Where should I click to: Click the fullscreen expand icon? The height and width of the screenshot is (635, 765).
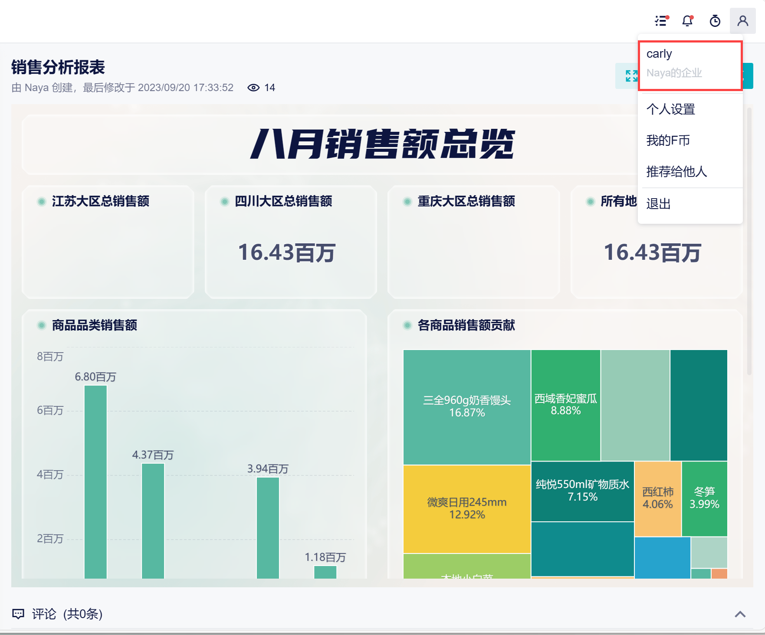tap(632, 76)
